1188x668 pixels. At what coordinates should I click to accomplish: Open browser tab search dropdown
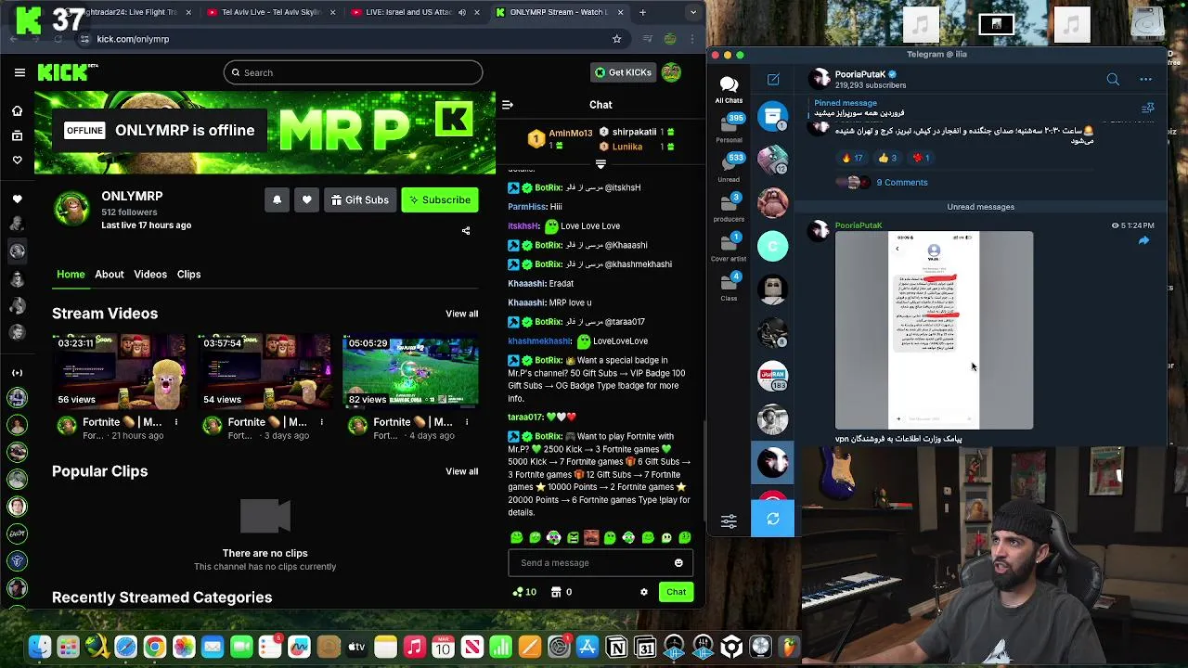click(x=692, y=12)
